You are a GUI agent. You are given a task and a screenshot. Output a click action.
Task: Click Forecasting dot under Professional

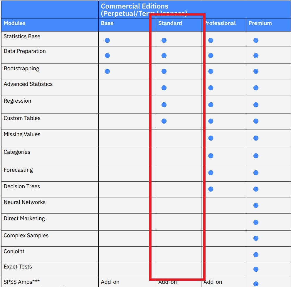211,173
